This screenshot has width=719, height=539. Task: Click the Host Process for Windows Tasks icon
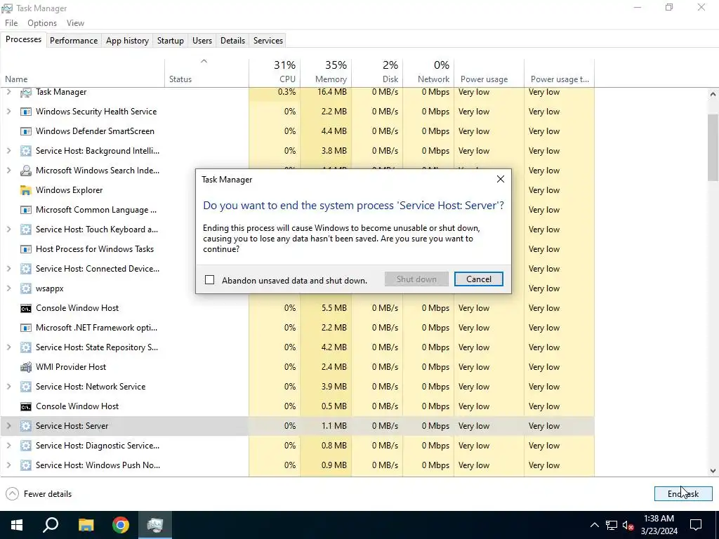tap(26, 249)
